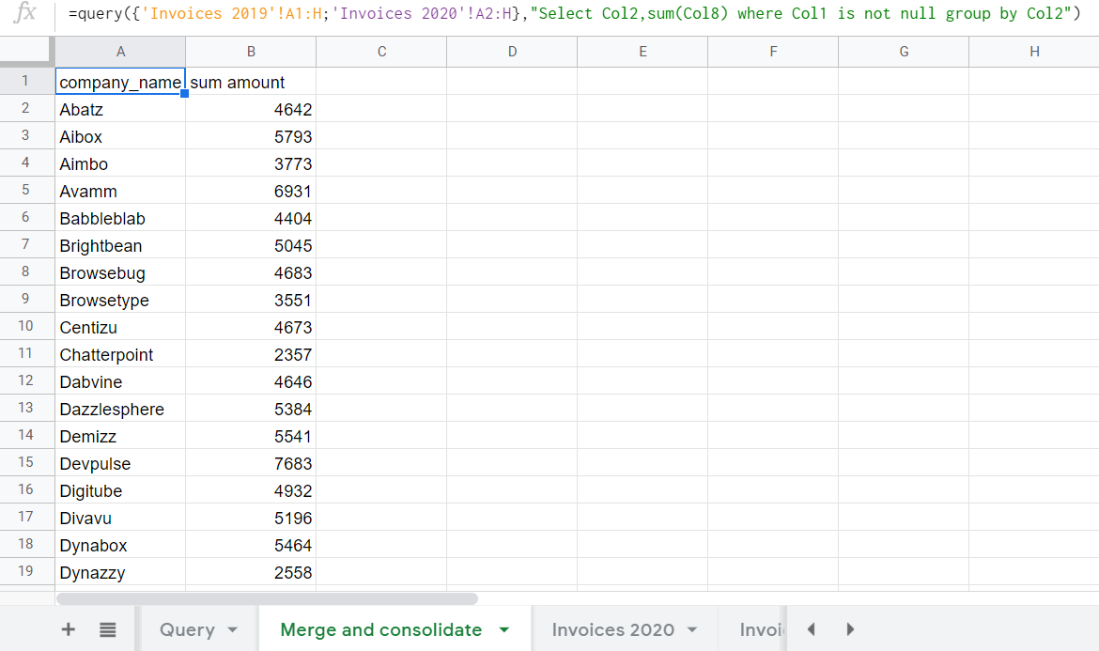Open the Merge and consolidate tab dropdown

pos(504,629)
